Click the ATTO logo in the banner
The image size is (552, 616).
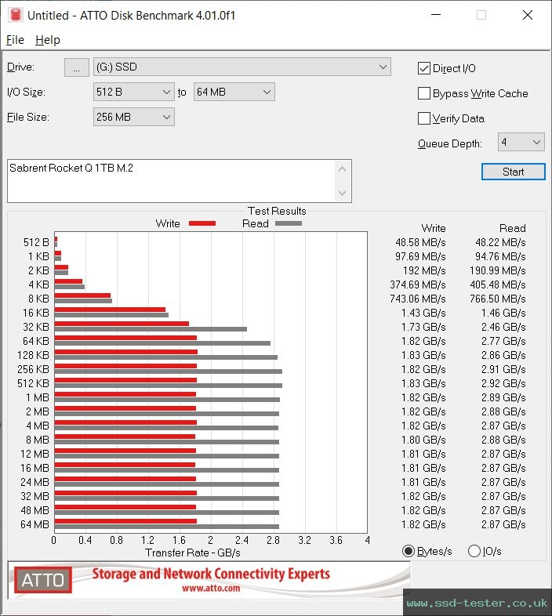pyautogui.click(x=43, y=580)
